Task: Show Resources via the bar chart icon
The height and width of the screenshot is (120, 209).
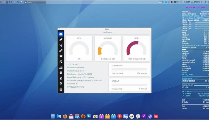Action: (61, 67)
